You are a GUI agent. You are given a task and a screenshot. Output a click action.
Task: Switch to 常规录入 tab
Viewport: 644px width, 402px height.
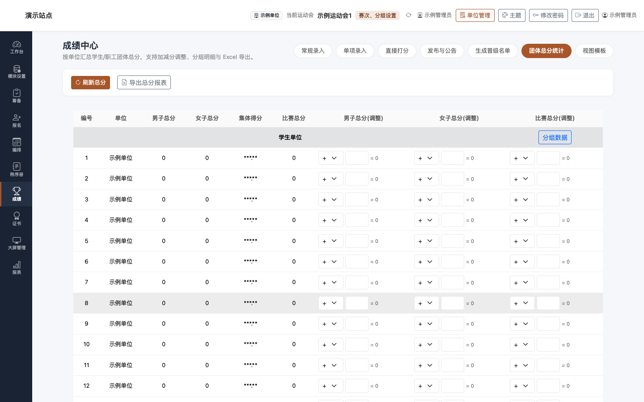[x=313, y=51]
